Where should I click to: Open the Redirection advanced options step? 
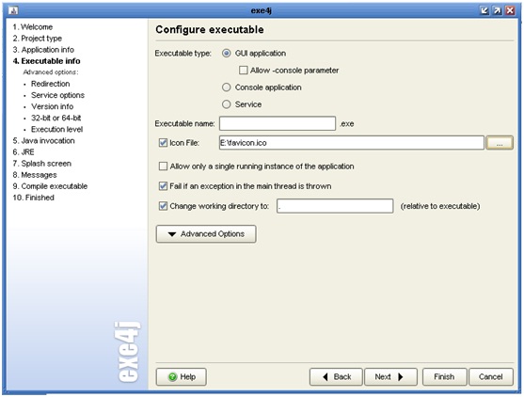click(51, 84)
